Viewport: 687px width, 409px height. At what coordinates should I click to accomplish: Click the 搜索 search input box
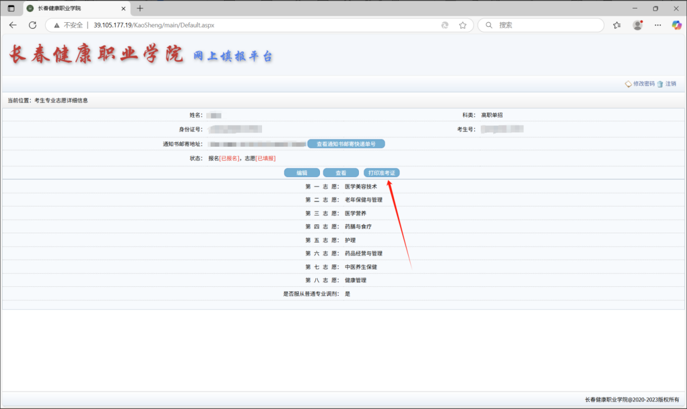(547, 25)
